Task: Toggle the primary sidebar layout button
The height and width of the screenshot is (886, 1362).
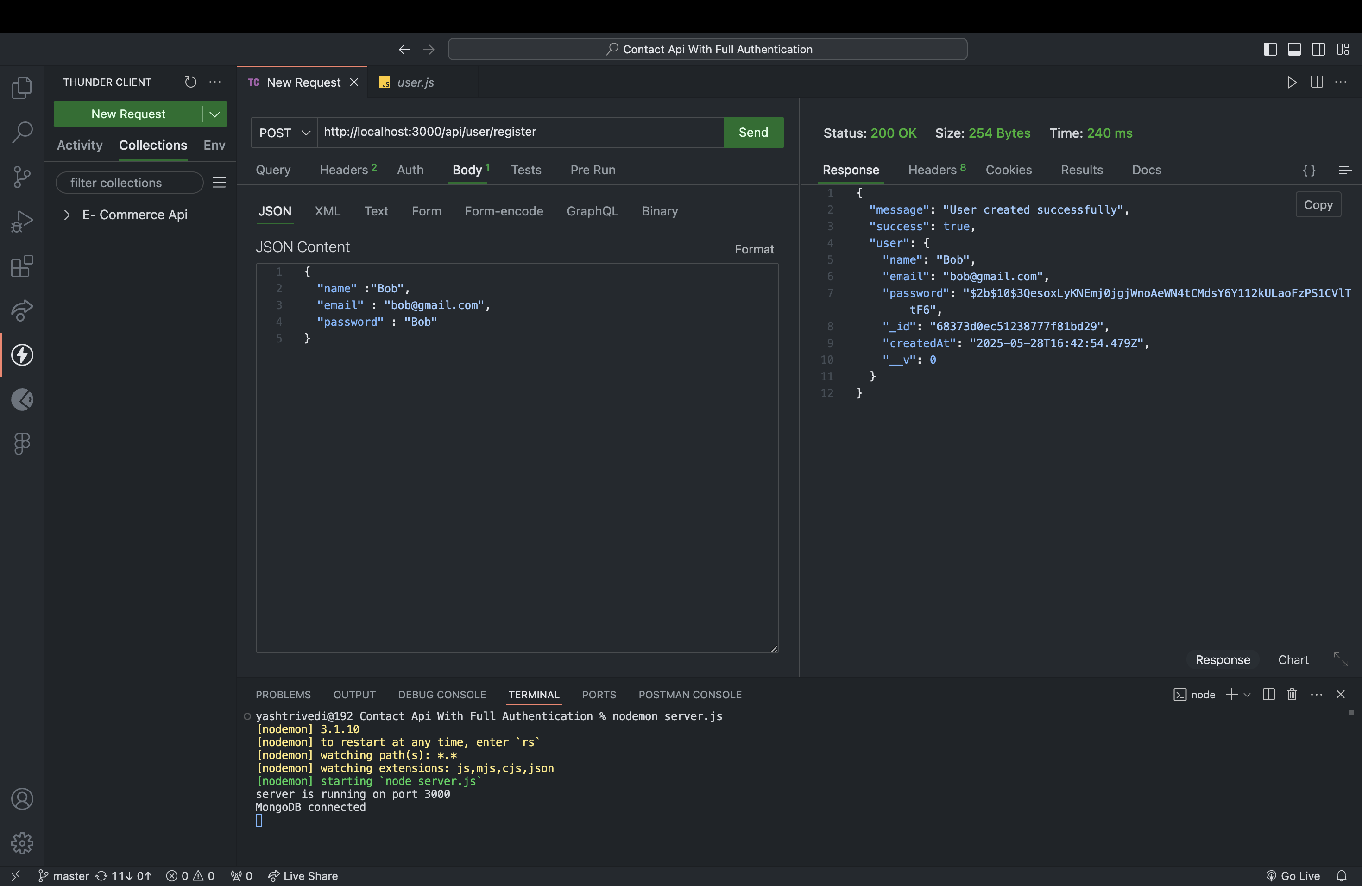Action: click(x=1270, y=49)
